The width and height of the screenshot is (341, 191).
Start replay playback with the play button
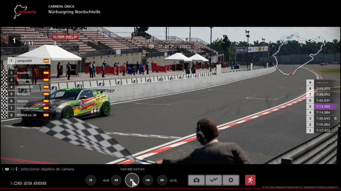tap(132, 180)
